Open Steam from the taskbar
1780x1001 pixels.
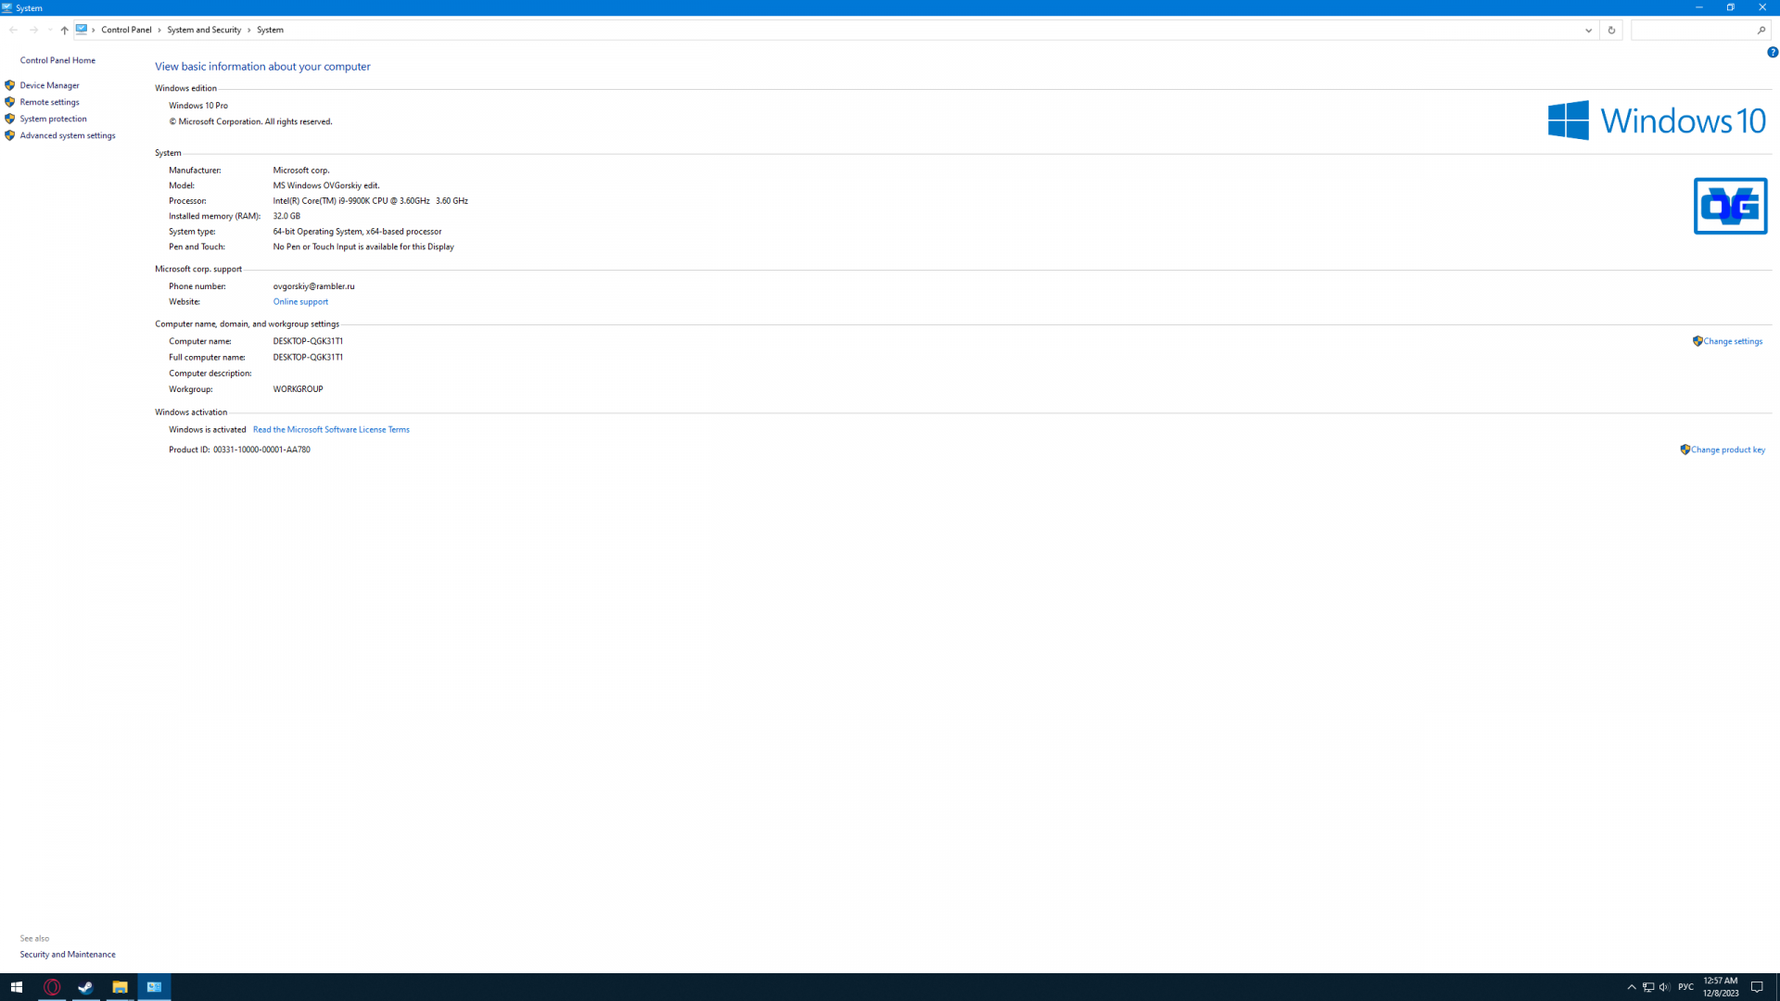point(85,987)
